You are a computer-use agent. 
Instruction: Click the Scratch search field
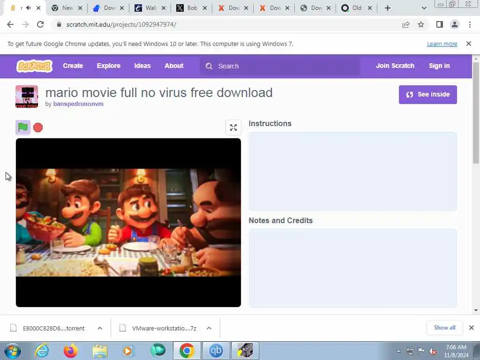[x=280, y=66]
